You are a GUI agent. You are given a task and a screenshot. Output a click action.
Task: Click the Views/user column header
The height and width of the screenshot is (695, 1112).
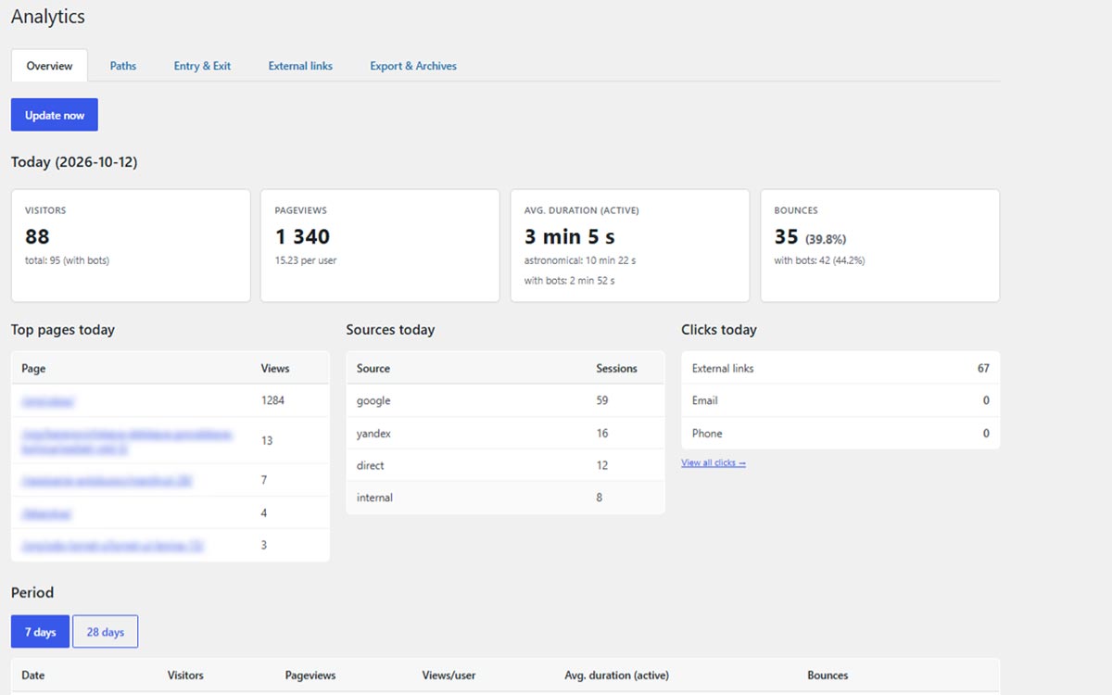449,675
